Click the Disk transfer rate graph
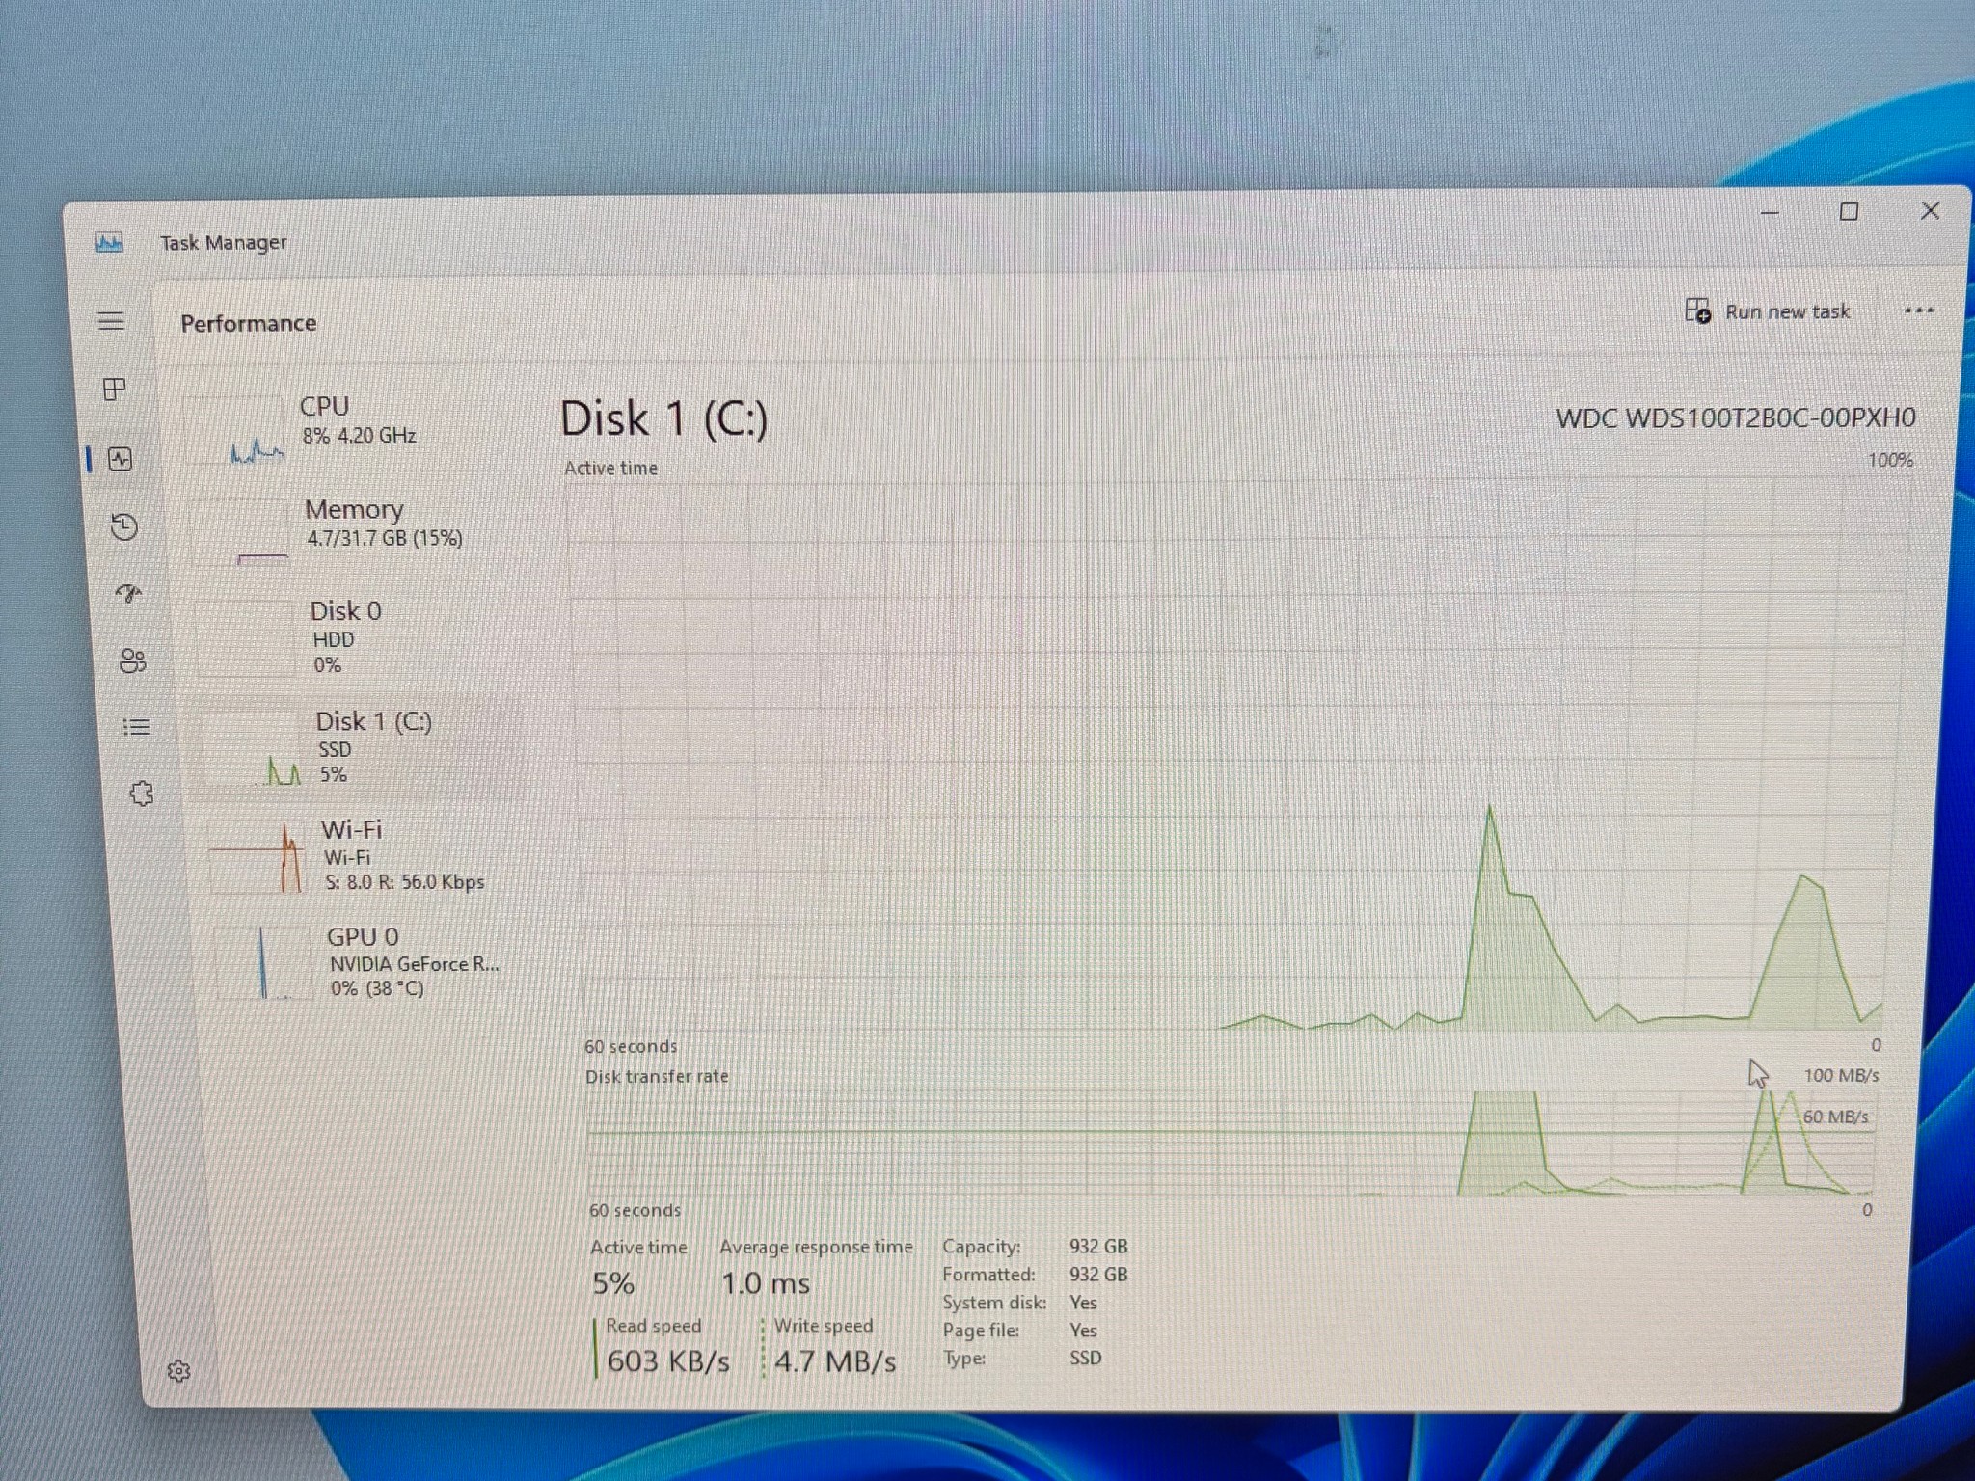This screenshot has width=1975, height=1481. (1231, 1143)
